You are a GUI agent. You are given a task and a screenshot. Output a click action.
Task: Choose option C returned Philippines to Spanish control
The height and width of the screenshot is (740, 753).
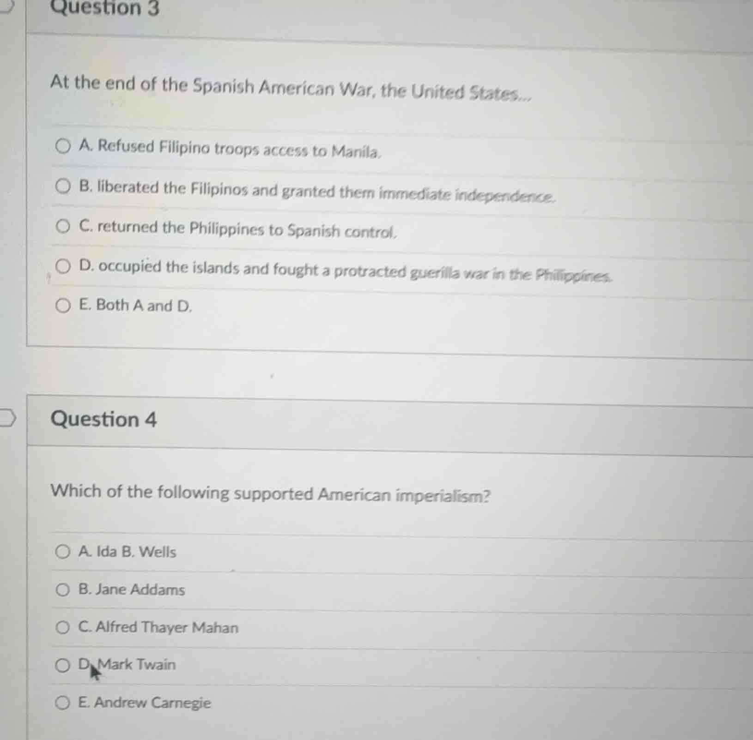tap(64, 226)
